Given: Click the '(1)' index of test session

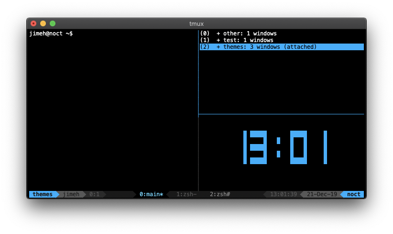Looking at the screenshot, I should click(x=205, y=40).
